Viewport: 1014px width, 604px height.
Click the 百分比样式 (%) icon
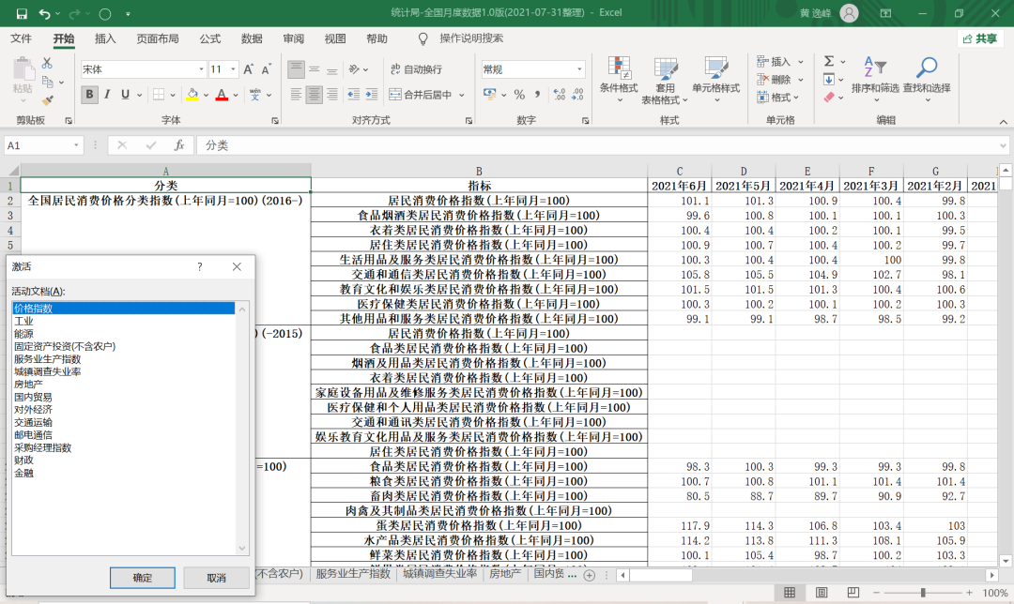pos(519,94)
